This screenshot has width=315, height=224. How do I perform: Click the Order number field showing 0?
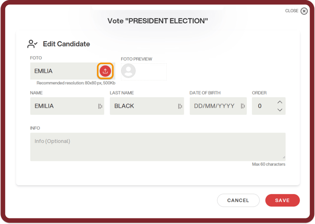pos(263,106)
